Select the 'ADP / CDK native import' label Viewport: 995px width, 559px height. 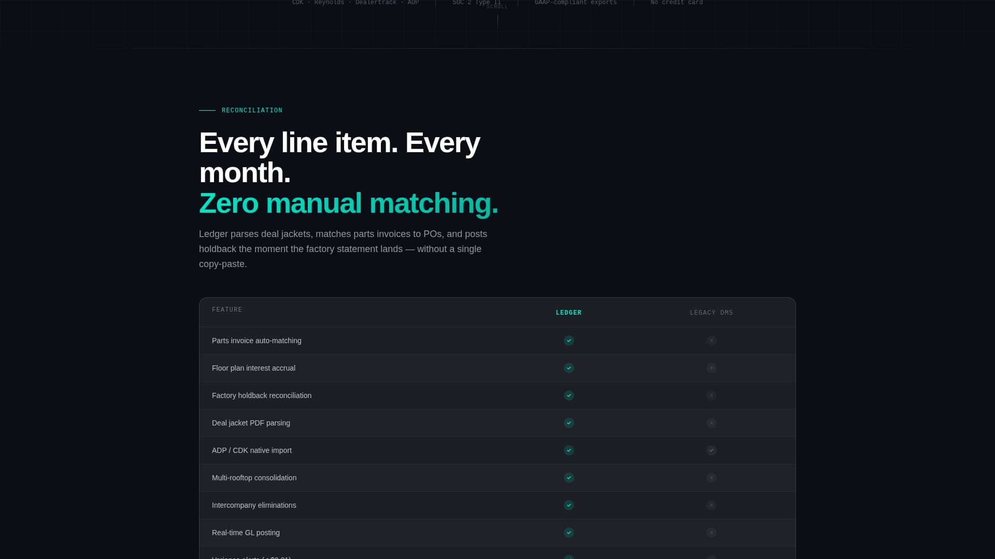click(252, 450)
